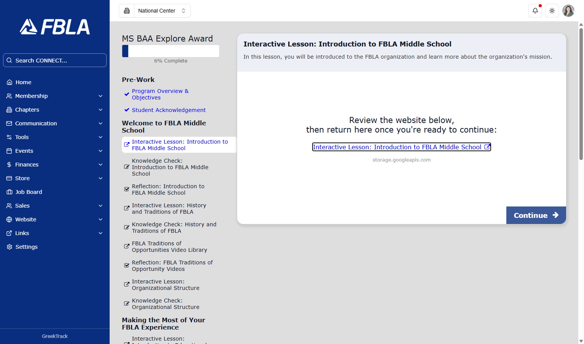This screenshot has height=344, width=584.
Task: Click external-link icon on lesson hyperlink
Action: (x=487, y=147)
